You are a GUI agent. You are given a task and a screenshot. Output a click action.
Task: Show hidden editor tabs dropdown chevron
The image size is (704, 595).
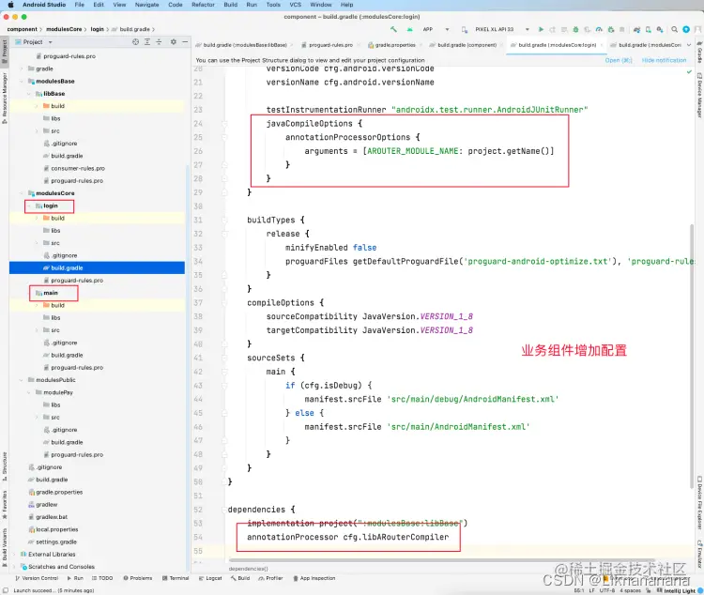pyautogui.click(x=689, y=45)
